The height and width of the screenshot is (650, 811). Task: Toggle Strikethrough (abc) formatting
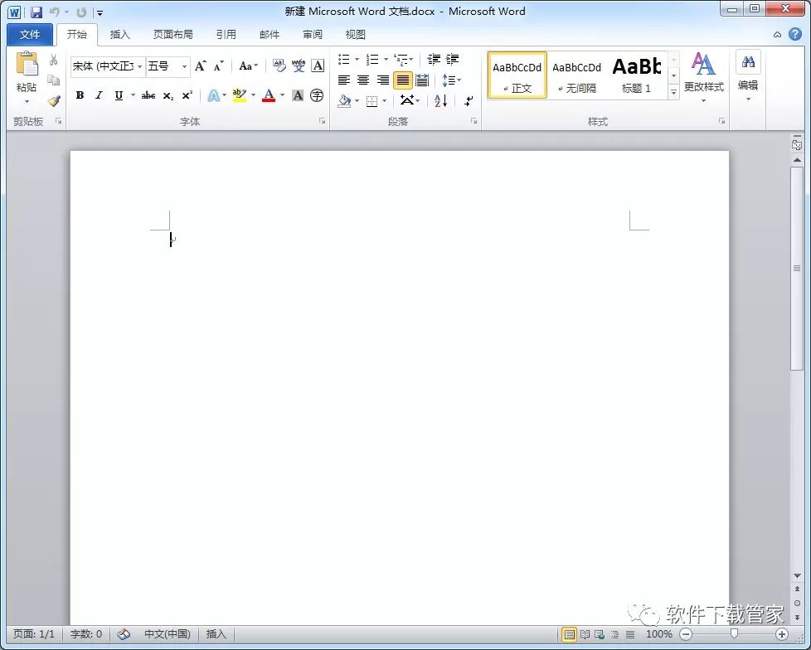click(x=148, y=95)
